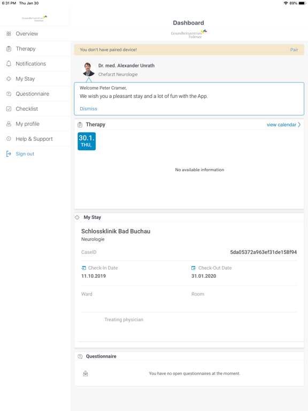Click the Sign out arrow icon
This screenshot has height=411, width=308.
click(9, 154)
